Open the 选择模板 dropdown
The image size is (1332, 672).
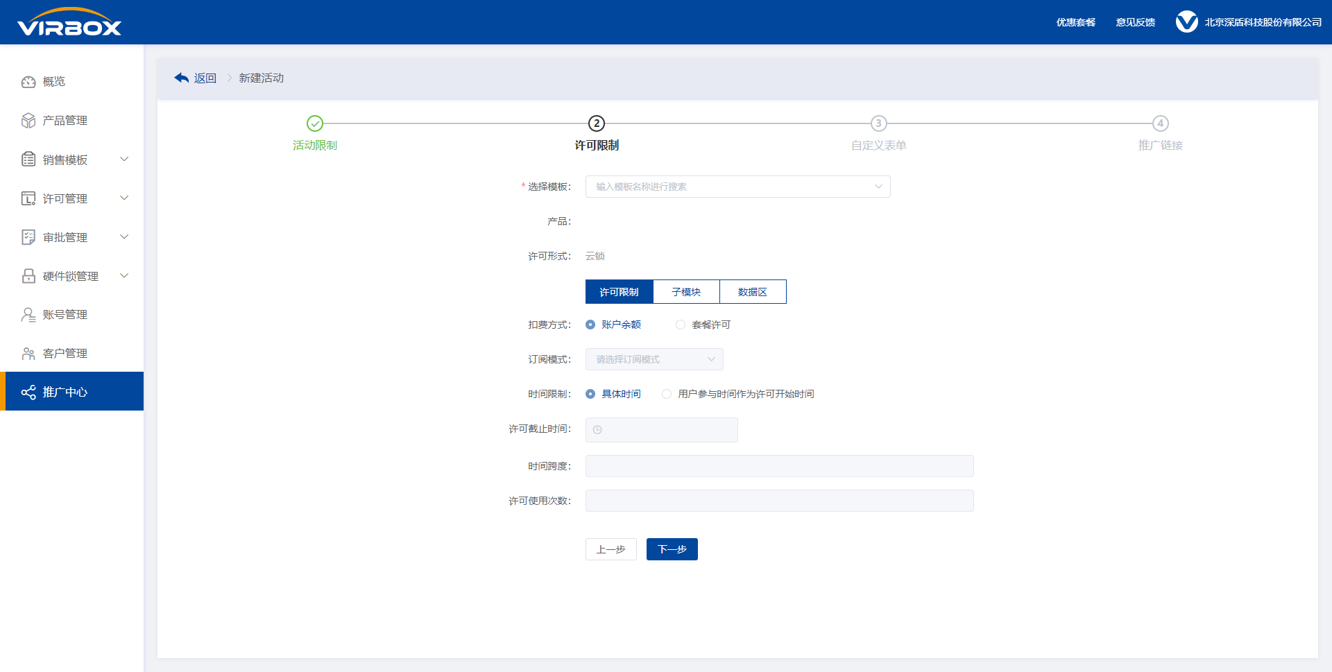click(738, 187)
